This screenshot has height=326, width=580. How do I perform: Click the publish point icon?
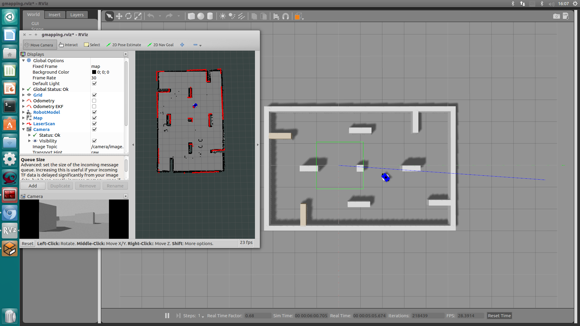click(x=182, y=44)
